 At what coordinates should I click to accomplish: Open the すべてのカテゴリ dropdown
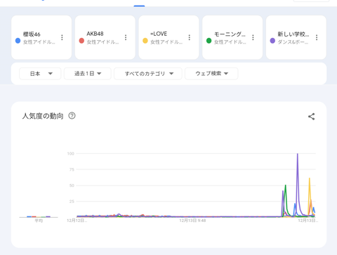pyautogui.click(x=148, y=74)
